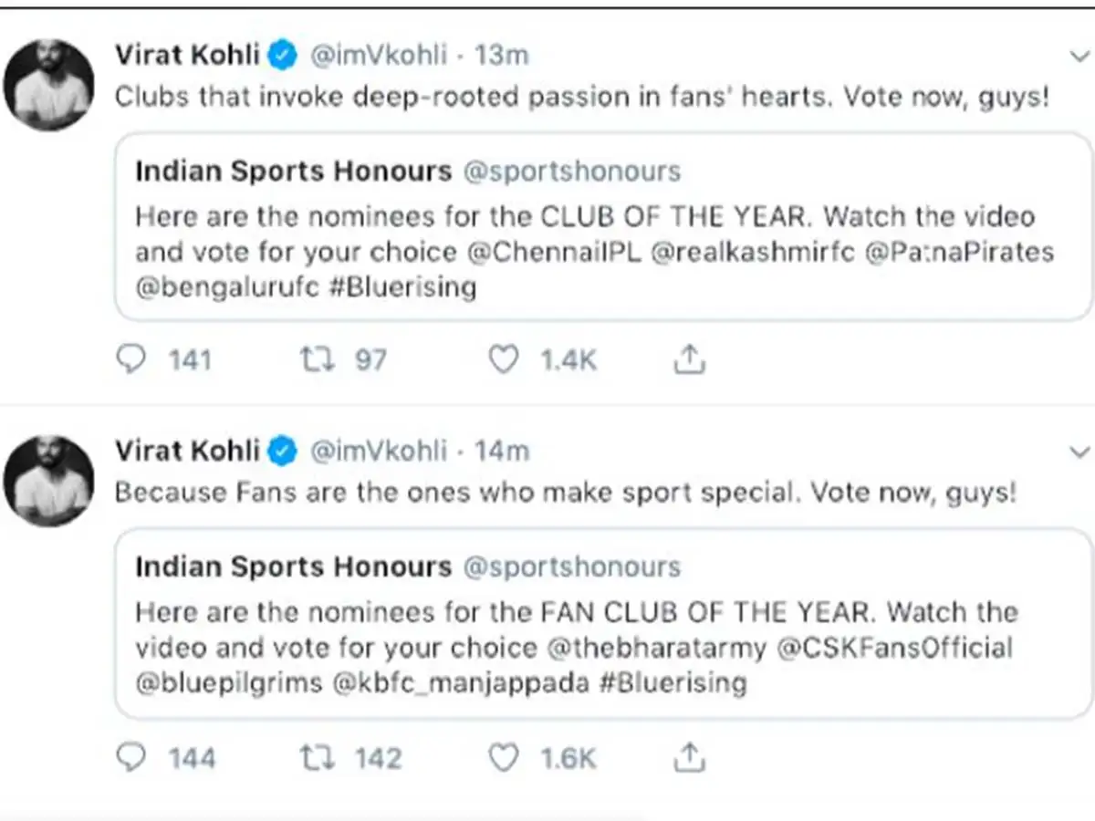
Task: Share the first tweet via the share icon
Action: [x=690, y=359]
